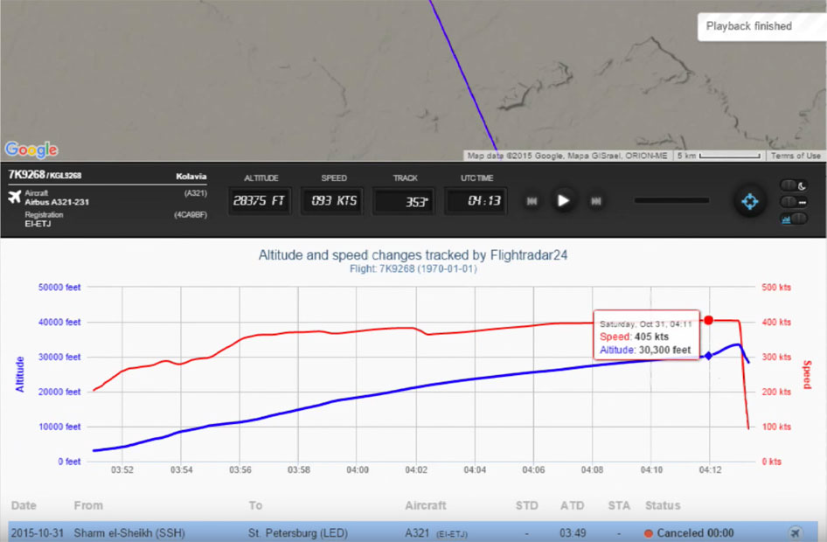
Task: Center map on aircraft with crosshair button
Action: pyautogui.click(x=749, y=201)
